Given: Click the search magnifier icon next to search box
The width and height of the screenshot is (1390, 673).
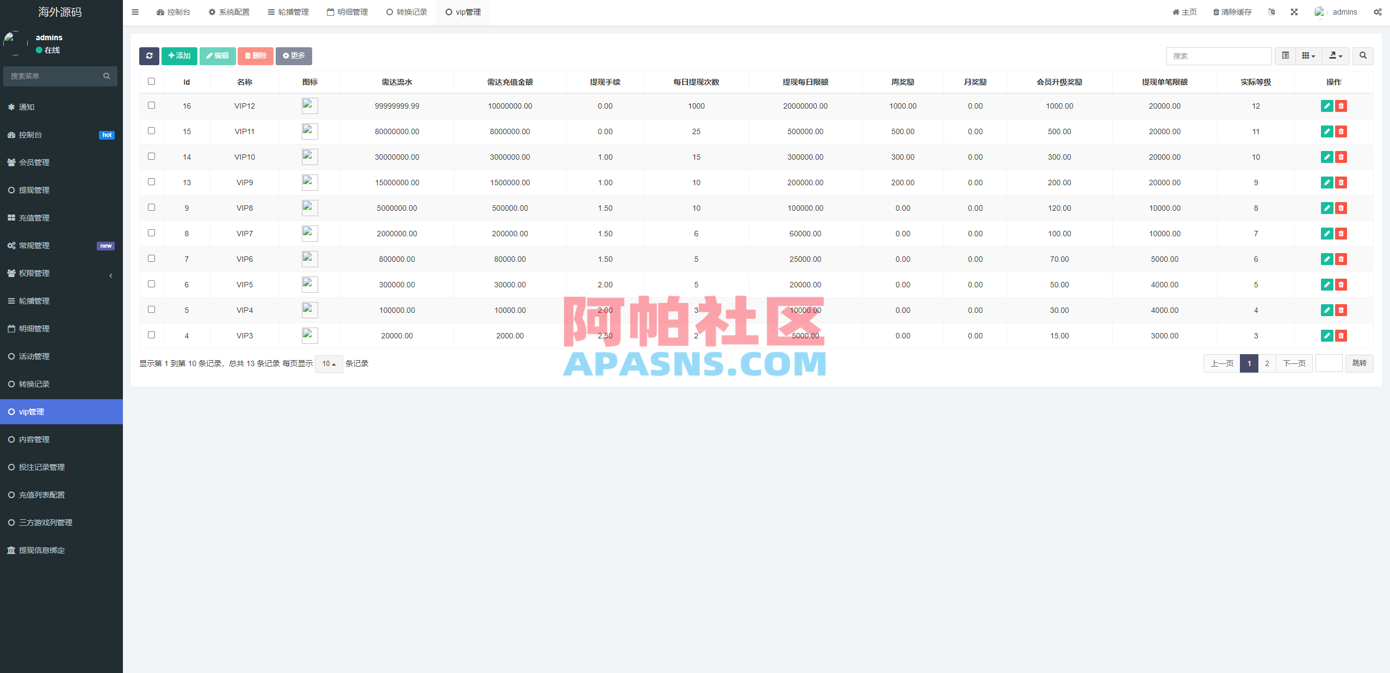Looking at the screenshot, I should click(x=1363, y=55).
